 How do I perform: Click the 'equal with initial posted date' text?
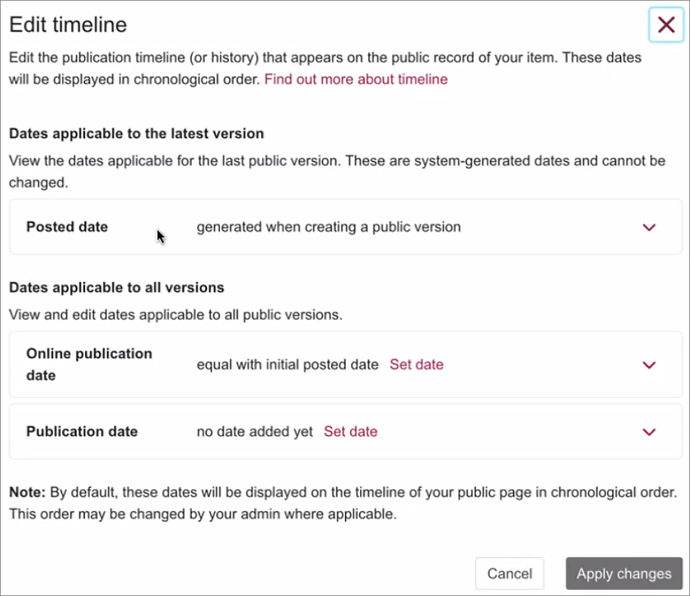[288, 365]
